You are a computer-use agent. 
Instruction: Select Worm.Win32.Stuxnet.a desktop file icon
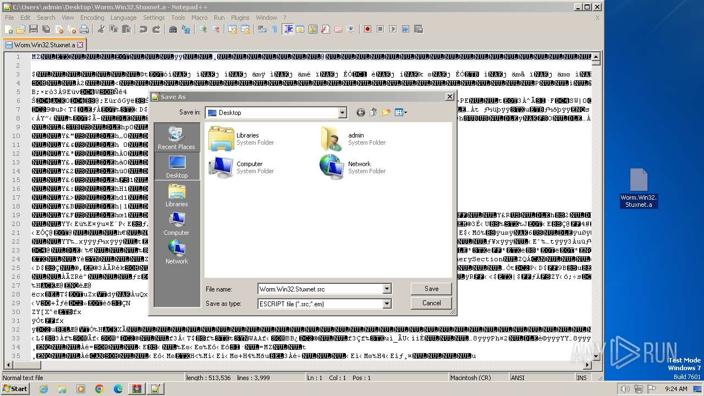click(x=639, y=188)
